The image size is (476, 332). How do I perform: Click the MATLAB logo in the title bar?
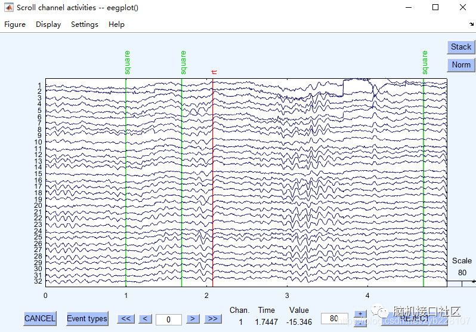[8, 7]
